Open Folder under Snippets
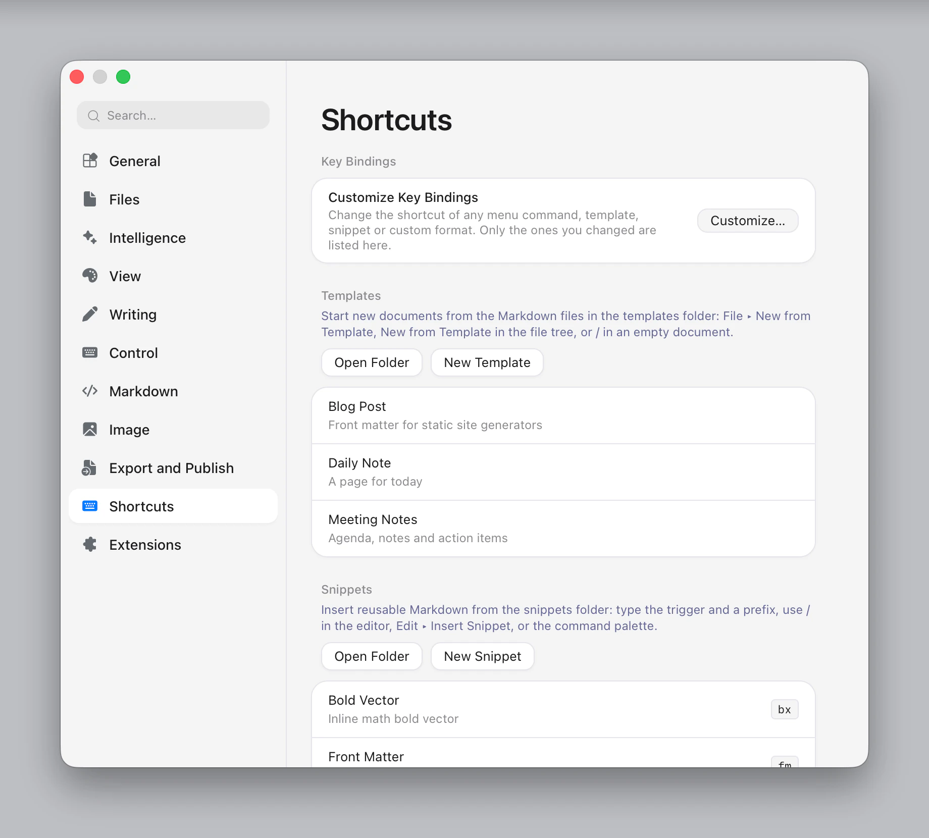Viewport: 929px width, 838px height. [372, 656]
